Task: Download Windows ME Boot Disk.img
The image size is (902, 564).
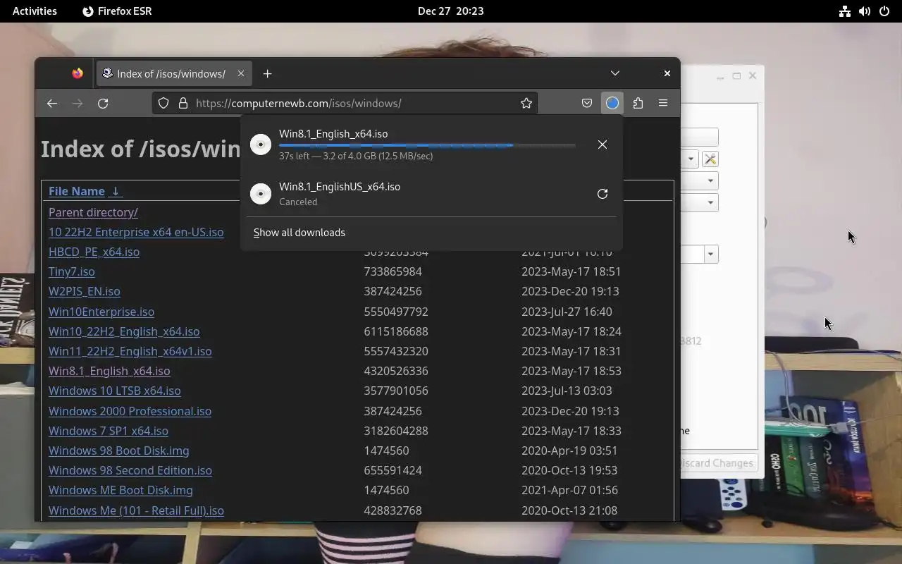Action: pyautogui.click(x=121, y=490)
